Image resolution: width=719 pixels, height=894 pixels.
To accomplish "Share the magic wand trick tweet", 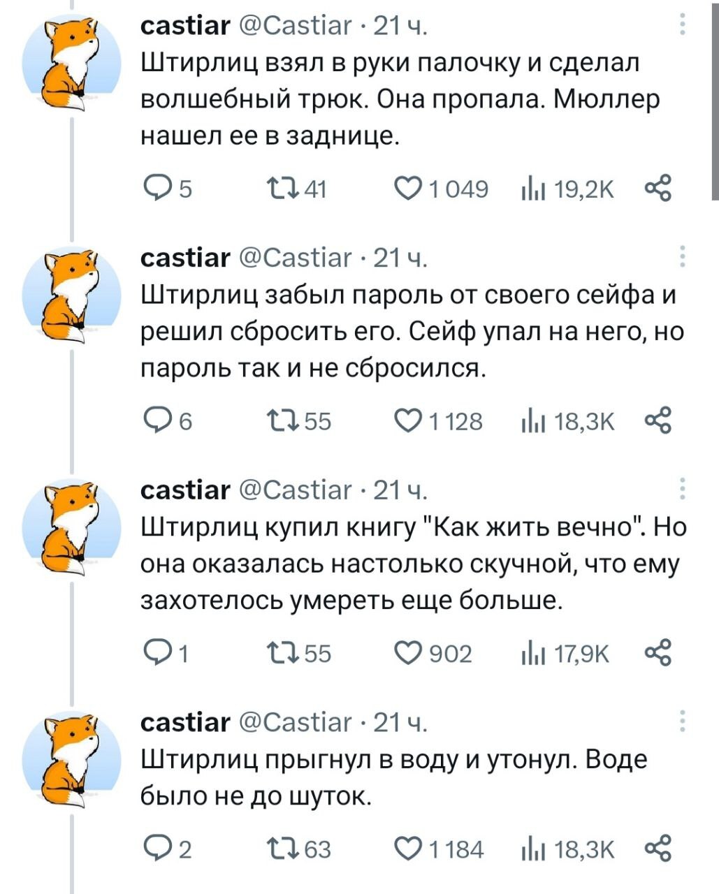I will pos(658,189).
